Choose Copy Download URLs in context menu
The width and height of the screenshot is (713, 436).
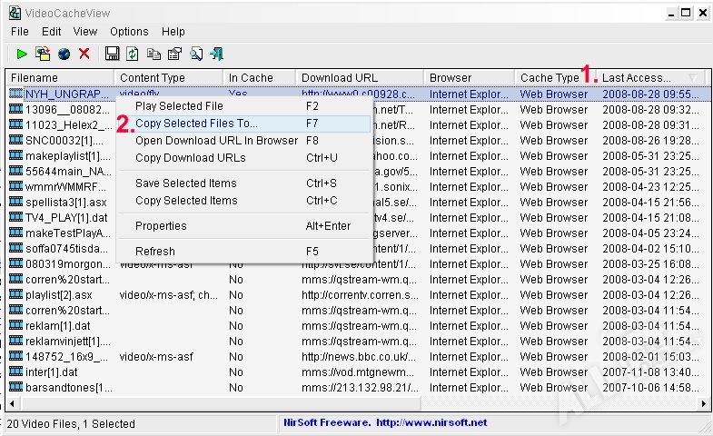[190, 158]
